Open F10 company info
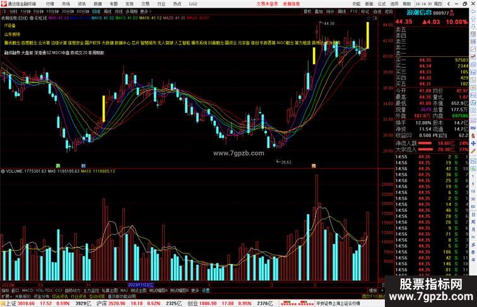The width and height of the screenshot is (477, 307). (x=353, y=11)
